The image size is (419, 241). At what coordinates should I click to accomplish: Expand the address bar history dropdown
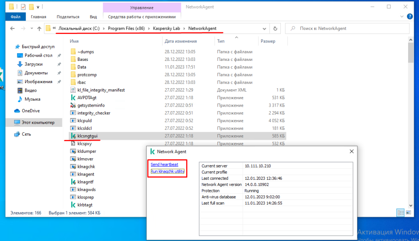click(x=264, y=29)
